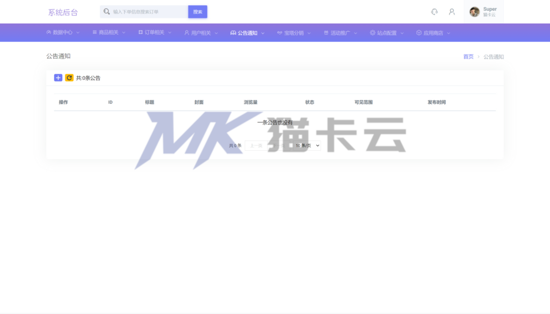Expand the 数据中心 menu chevron
Image resolution: width=550 pixels, height=314 pixels.
tap(78, 33)
